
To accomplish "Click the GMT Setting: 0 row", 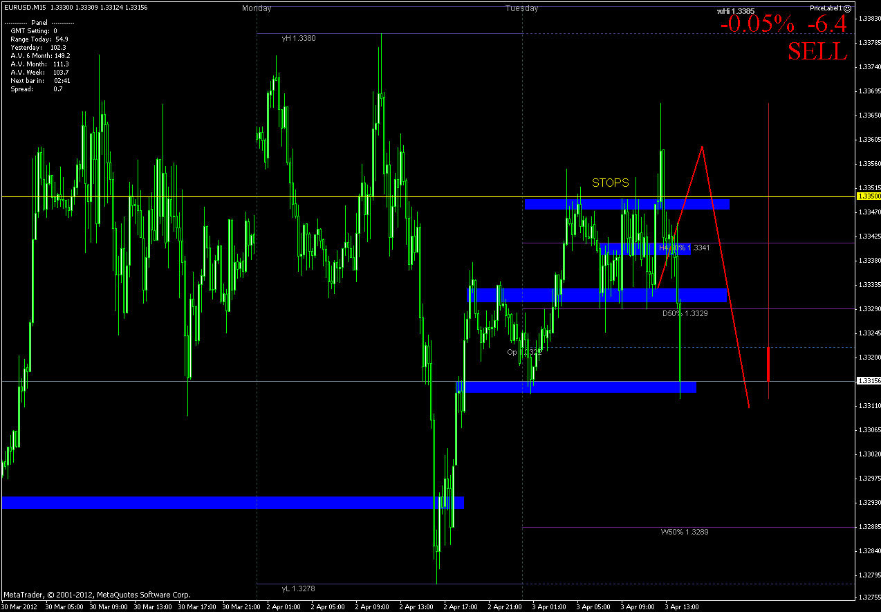I will click(x=34, y=31).
